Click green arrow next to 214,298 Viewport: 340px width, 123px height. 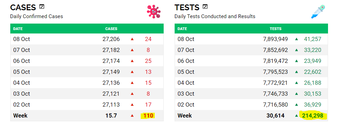297,115
